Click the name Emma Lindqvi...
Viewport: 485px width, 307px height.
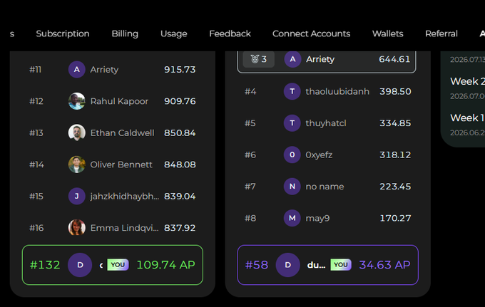point(124,228)
